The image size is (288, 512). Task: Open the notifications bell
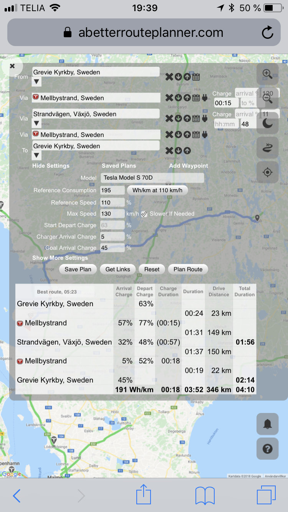(268, 424)
